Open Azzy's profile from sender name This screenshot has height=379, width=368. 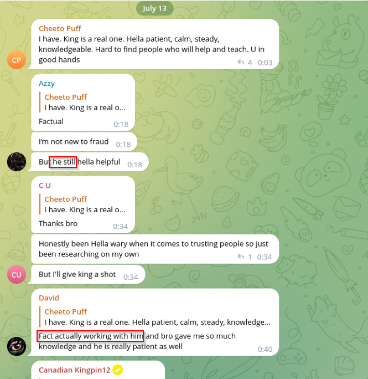[x=47, y=83]
